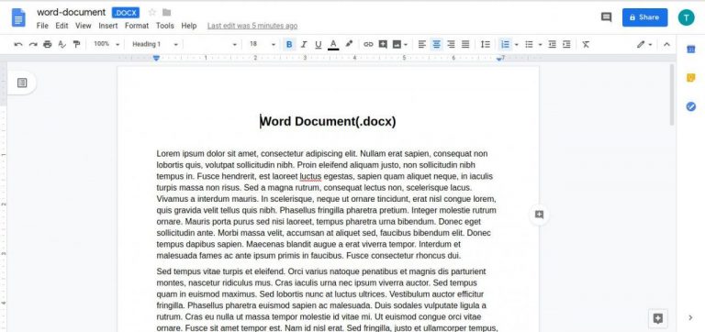Viewport: 705px width, 332px height.
Task: Open the Google account avatar
Action: [x=686, y=17]
